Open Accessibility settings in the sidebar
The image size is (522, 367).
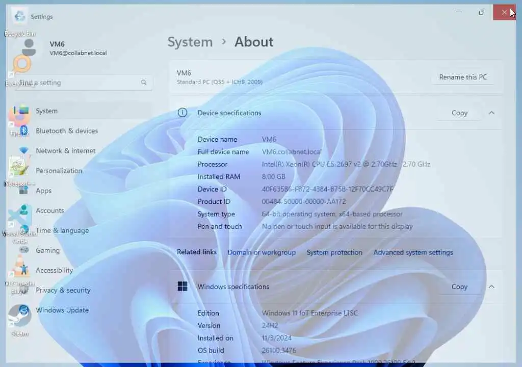(54, 271)
